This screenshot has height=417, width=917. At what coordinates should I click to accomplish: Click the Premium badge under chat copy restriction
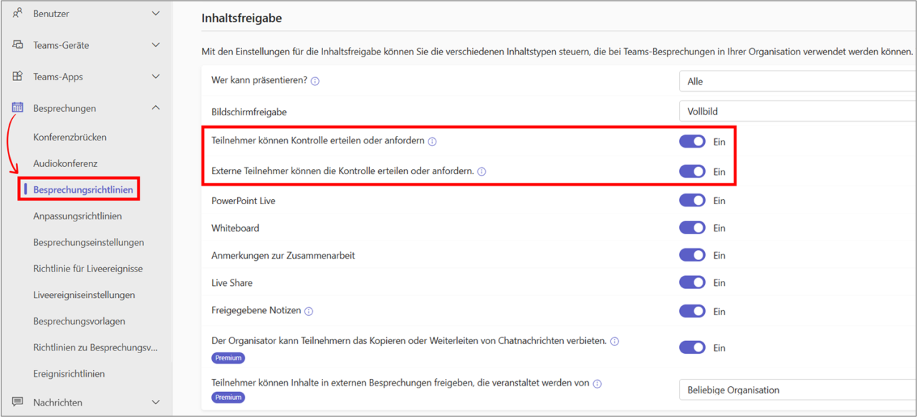click(x=228, y=358)
